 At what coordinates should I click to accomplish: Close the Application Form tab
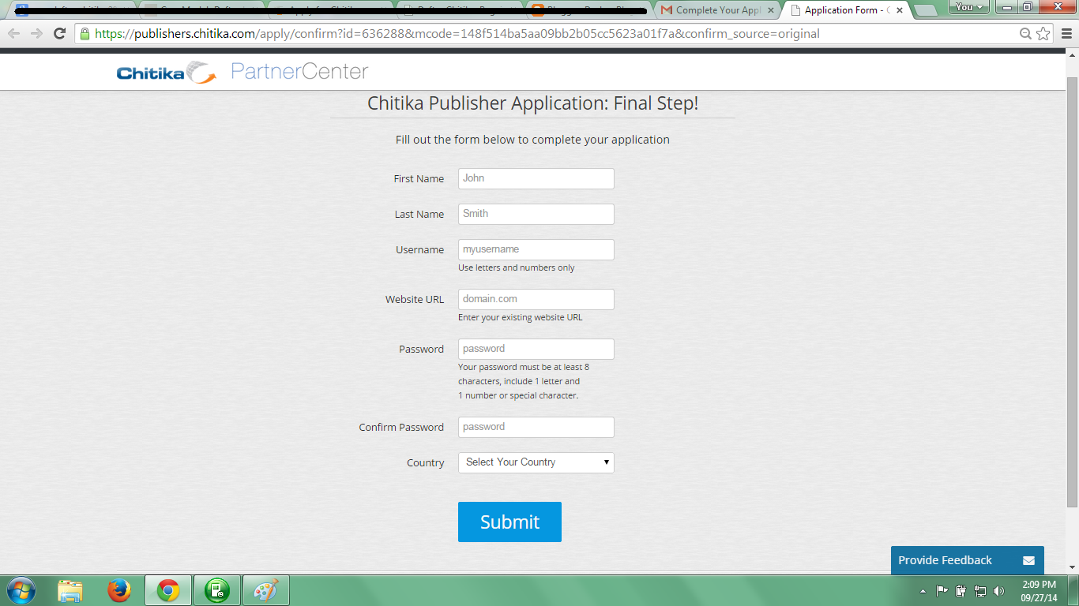click(x=900, y=10)
